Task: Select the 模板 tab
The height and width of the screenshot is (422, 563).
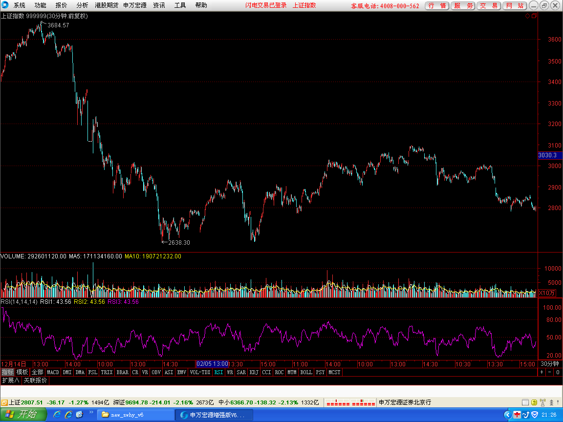Action: [22, 372]
